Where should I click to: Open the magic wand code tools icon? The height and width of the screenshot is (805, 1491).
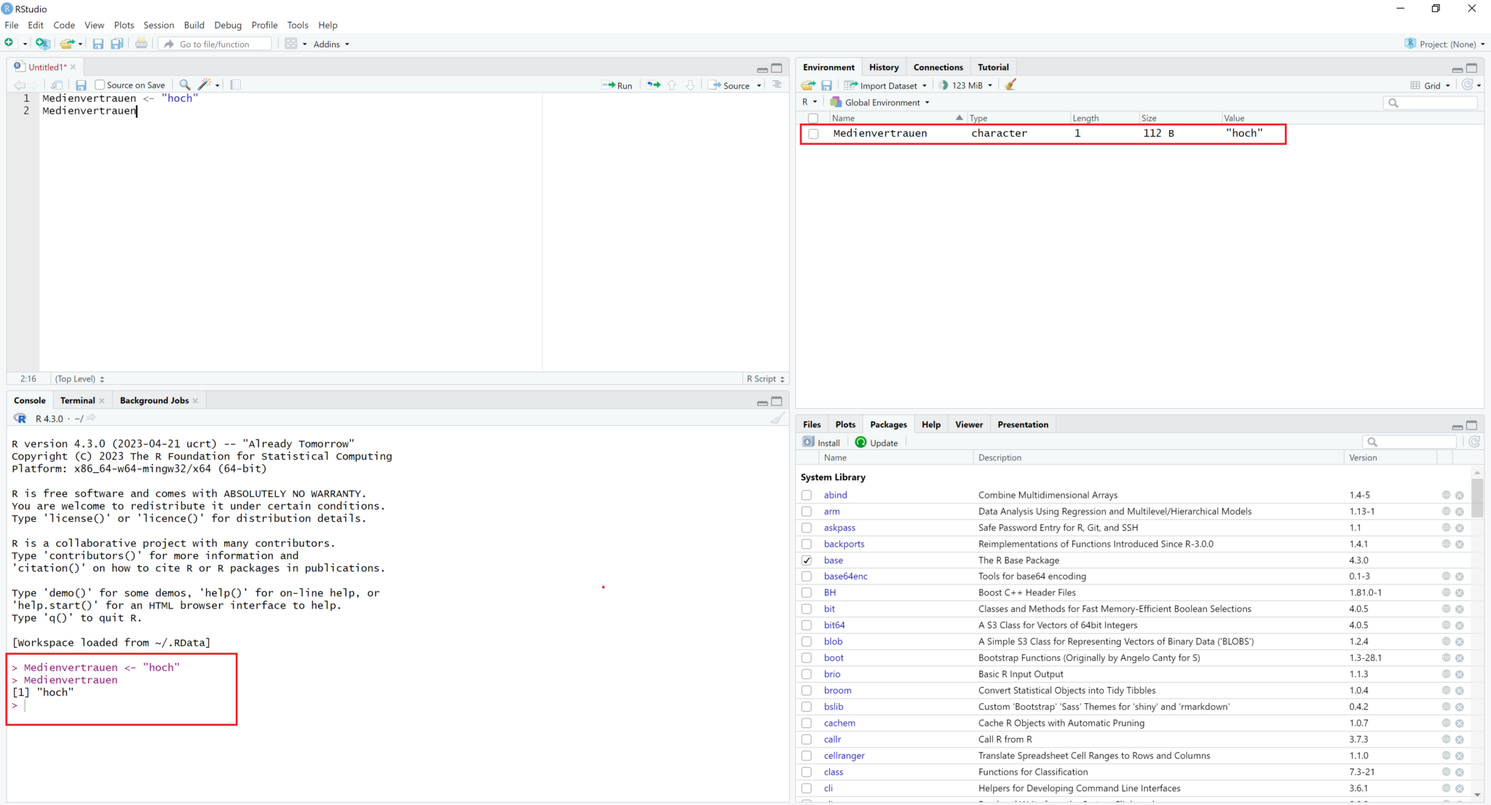click(x=205, y=85)
